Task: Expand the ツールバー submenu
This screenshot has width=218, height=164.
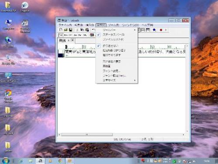Action: tap(117, 30)
